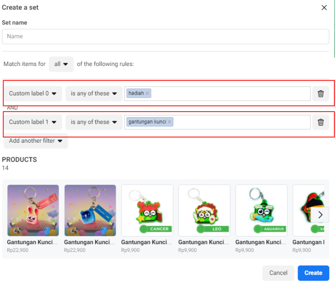Remove the gantungan kunci tag
Viewport: 335px width, 289px height.
(170, 122)
